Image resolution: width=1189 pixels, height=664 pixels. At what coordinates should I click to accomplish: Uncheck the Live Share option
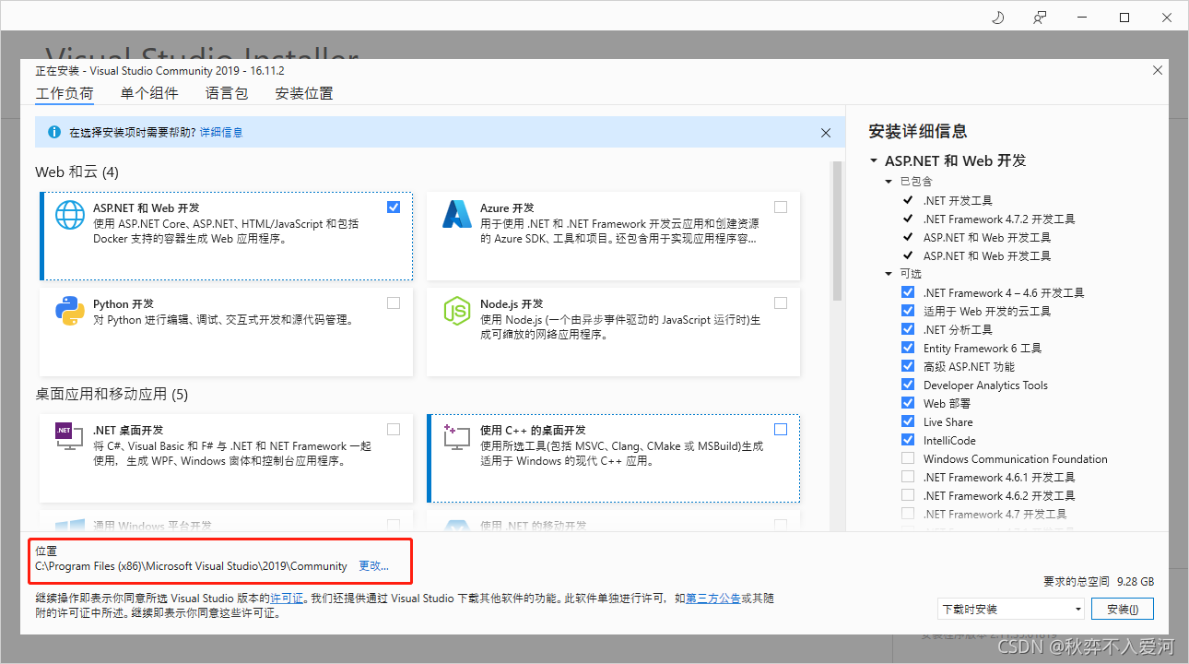(x=908, y=421)
